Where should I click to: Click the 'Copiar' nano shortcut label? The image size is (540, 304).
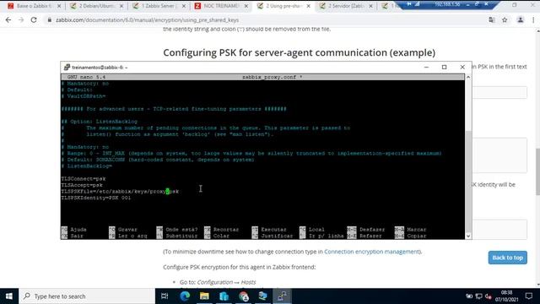coord(416,236)
